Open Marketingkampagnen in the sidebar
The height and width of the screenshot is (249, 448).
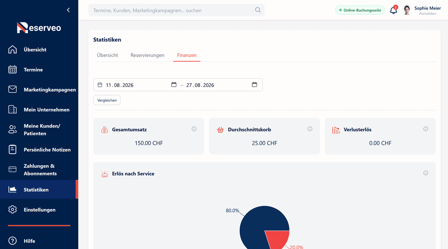click(x=39, y=89)
